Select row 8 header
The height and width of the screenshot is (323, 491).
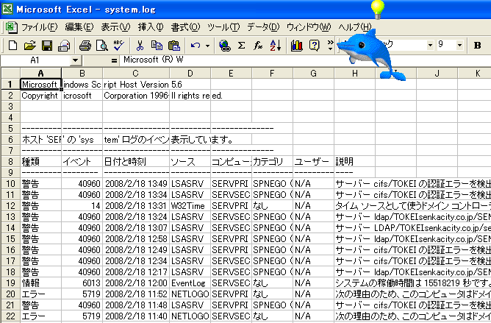click(10, 162)
